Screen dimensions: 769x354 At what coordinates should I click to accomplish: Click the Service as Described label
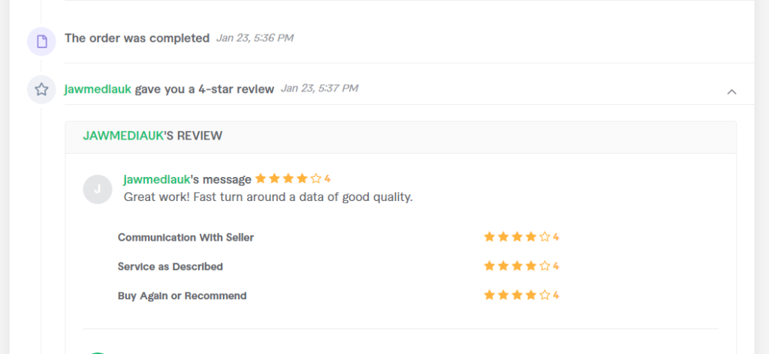170,267
